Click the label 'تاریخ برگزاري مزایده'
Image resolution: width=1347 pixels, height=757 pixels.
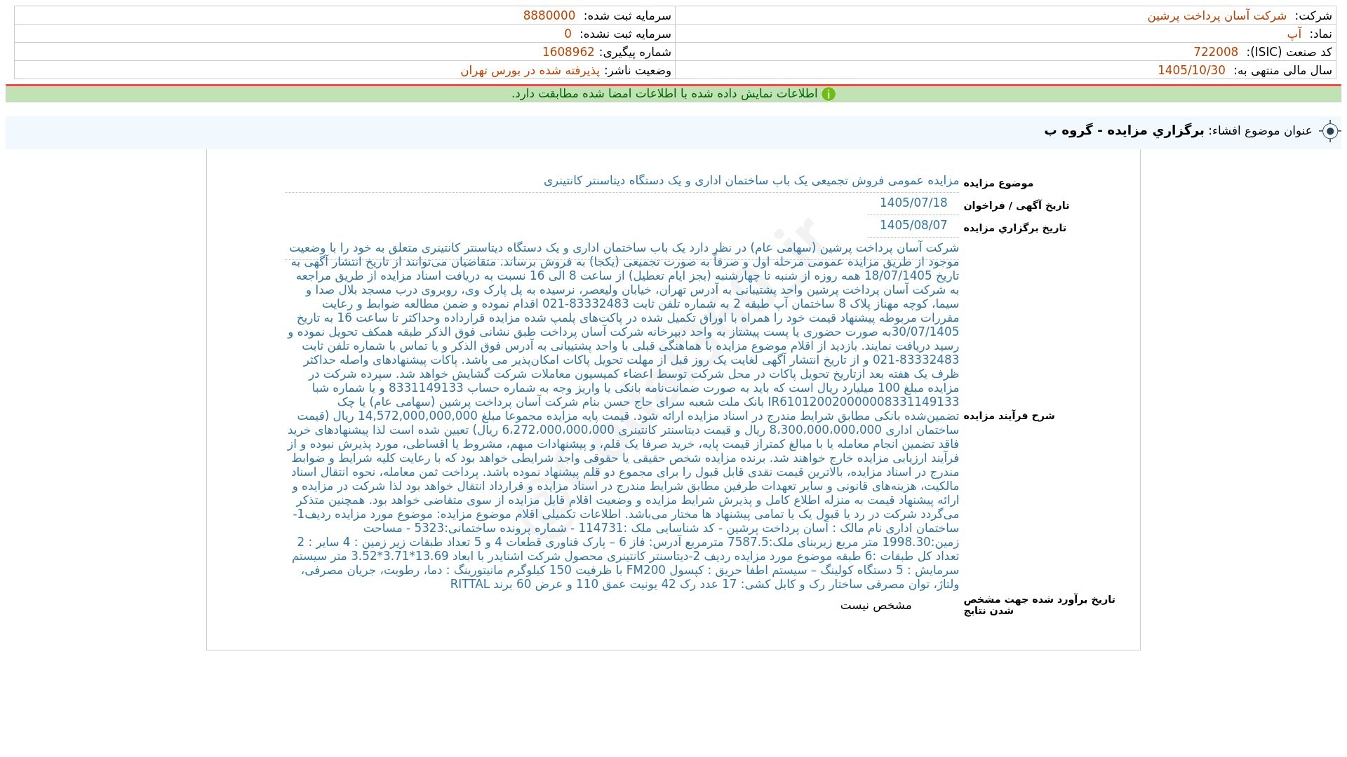(x=1014, y=228)
